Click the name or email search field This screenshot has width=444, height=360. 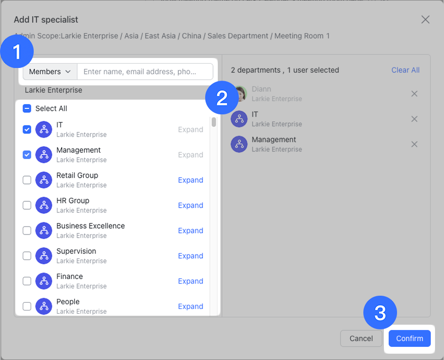[x=145, y=72]
